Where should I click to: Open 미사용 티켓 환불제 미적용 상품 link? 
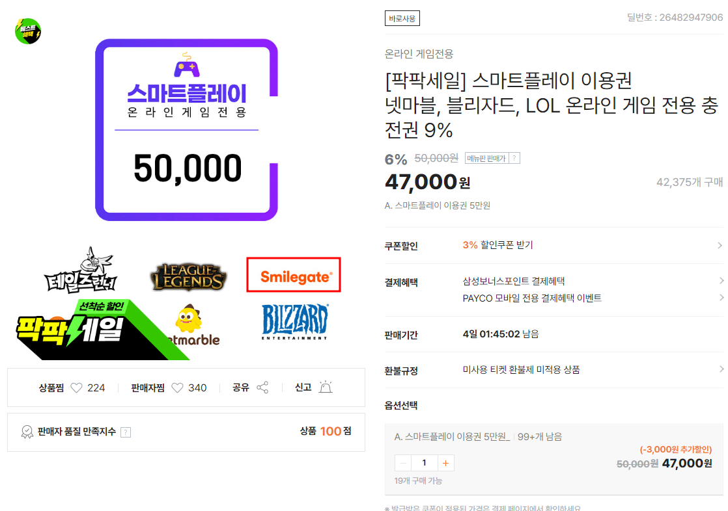[521, 369]
